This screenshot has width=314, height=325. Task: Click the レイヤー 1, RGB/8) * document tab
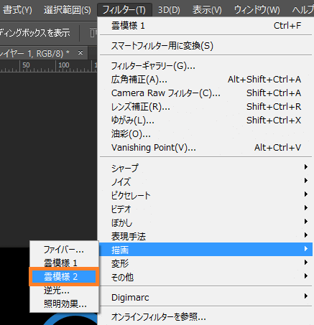[44, 53]
